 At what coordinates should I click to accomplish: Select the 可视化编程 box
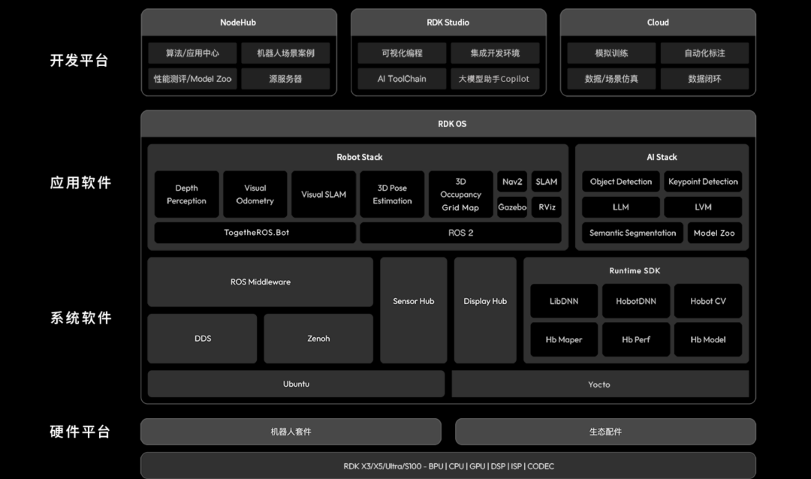point(402,53)
